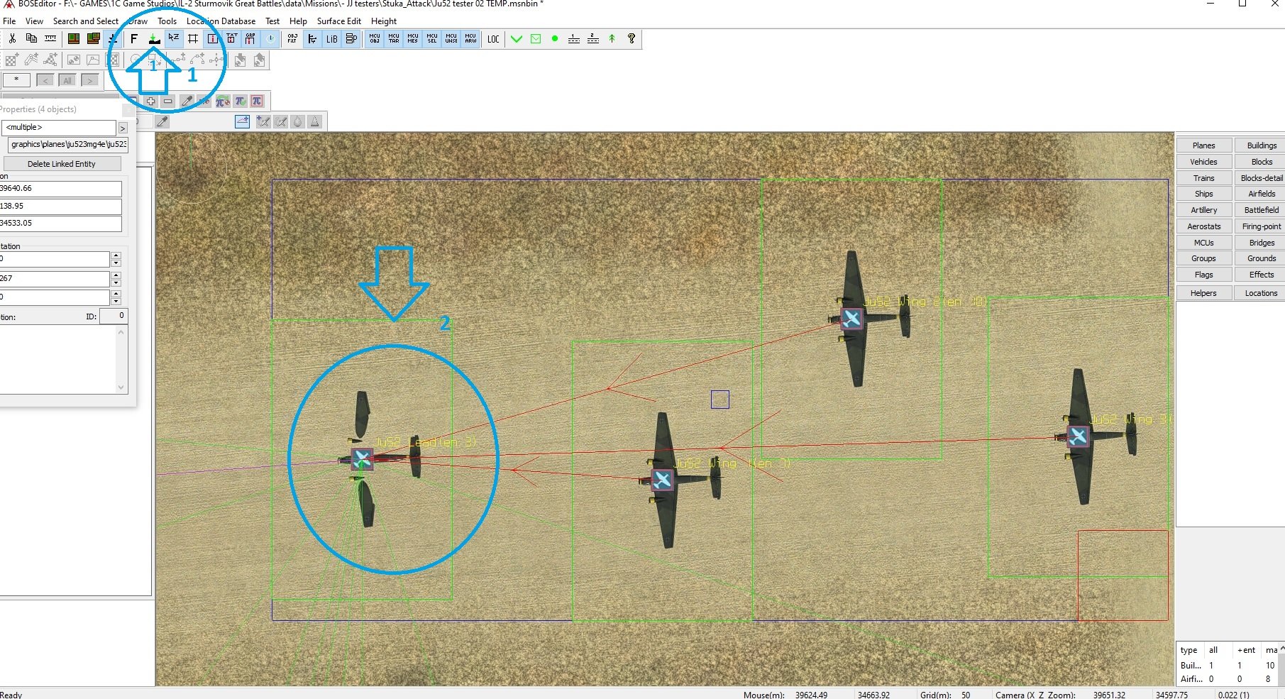Toggle the MCU TAR display button

[394, 39]
